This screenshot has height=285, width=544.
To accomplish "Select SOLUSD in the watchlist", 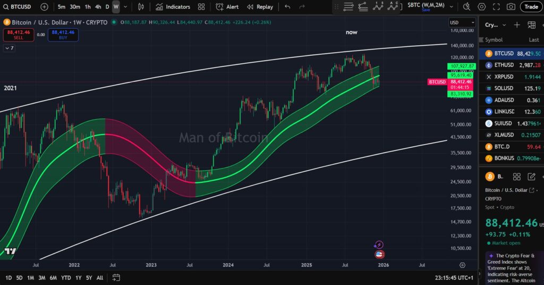I will [512, 88].
